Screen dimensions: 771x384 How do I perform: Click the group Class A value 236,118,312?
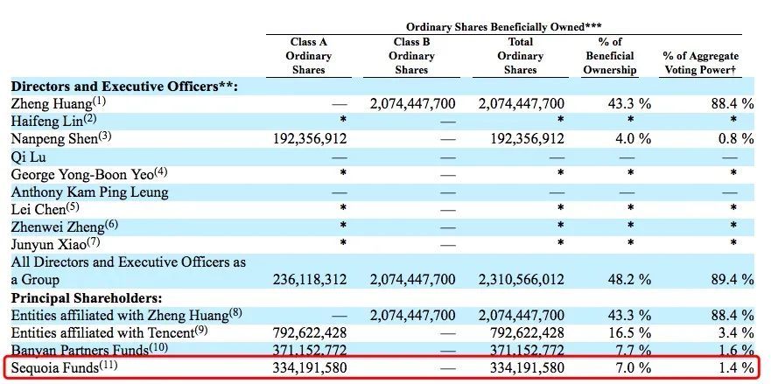pyautogui.click(x=310, y=280)
